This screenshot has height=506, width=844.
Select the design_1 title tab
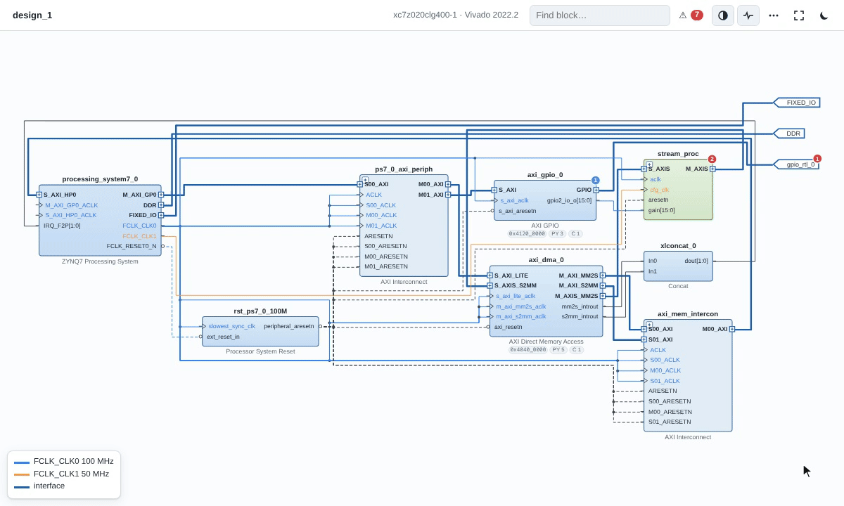click(32, 15)
